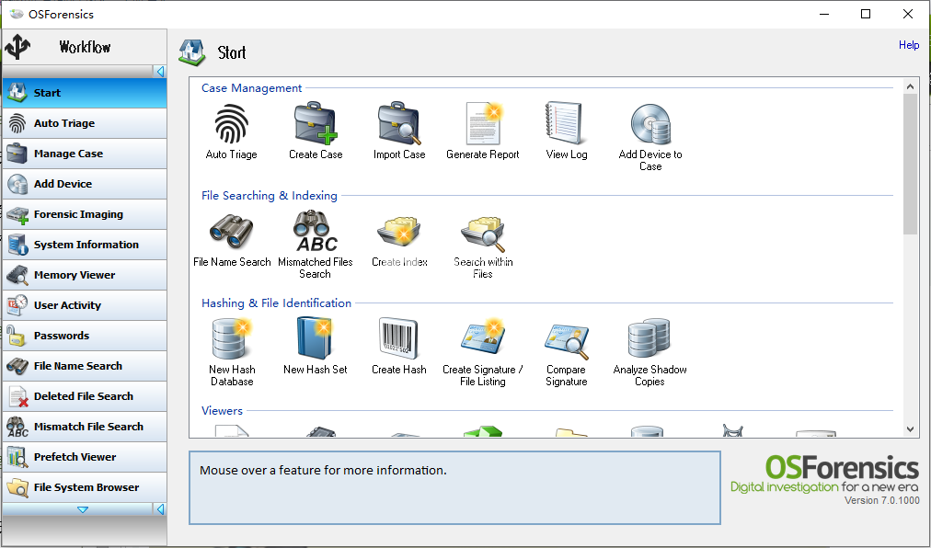The height and width of the screenshot is (548, 931).
Task: Select Start in the Workflow sidebar
Action: [x=85, y=93]
